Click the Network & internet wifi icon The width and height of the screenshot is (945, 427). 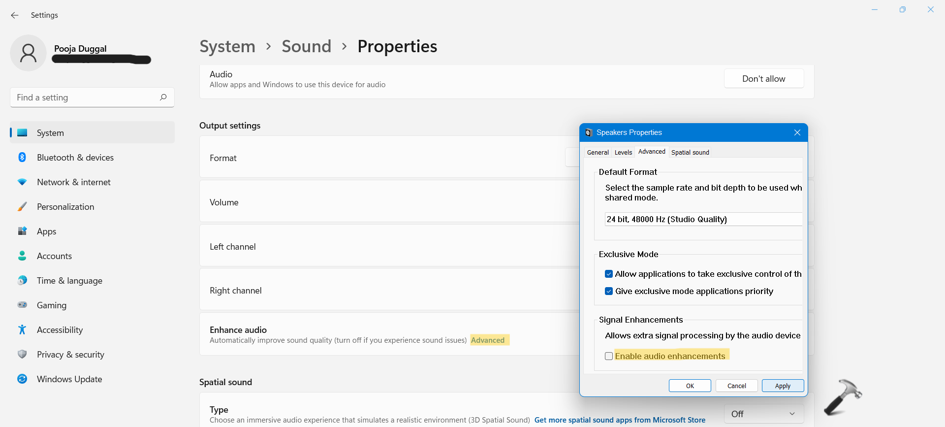(x=22, y=182)
